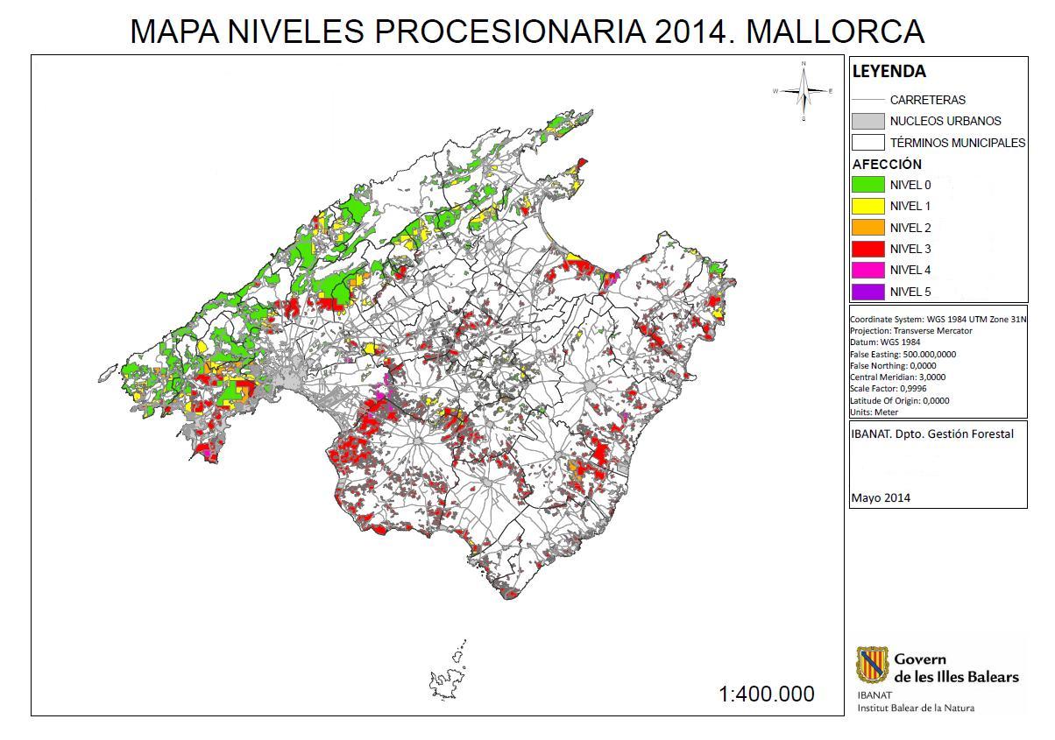Click the IBANAT Dpto. Gestión Forestal text
Viewport: 1055px width, 740px height.
(932, 433)
